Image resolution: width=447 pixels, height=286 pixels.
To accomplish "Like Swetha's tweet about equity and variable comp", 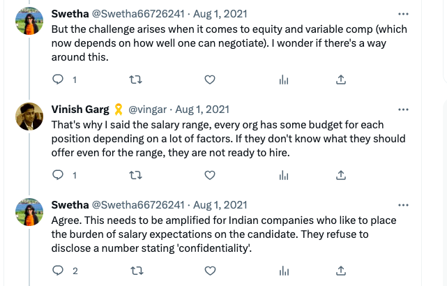I will (210, 80).
